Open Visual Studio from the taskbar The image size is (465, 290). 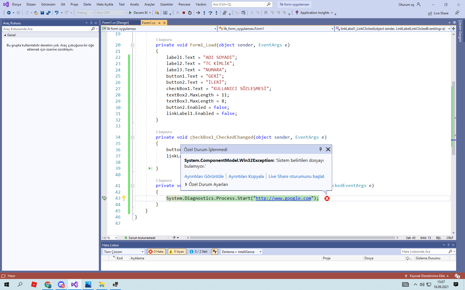pos(74,284)
